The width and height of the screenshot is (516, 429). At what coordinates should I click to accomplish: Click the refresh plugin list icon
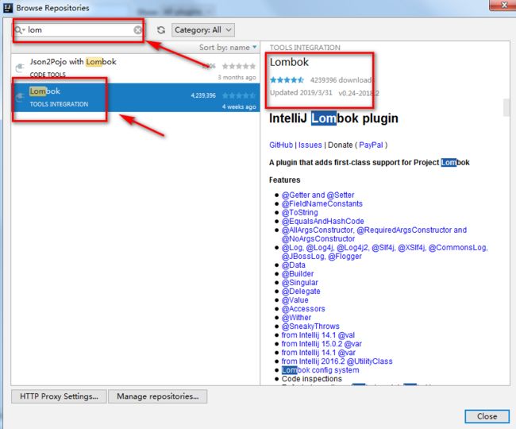[x=161, y=30]
